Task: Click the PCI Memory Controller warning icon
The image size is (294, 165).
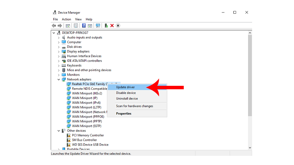Action: pos(69,135)
